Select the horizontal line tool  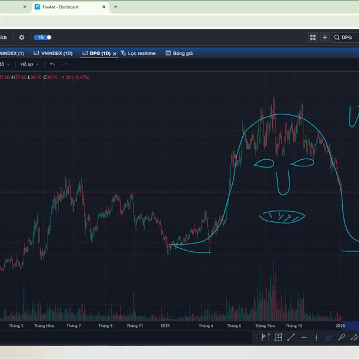tap(304, 337)
